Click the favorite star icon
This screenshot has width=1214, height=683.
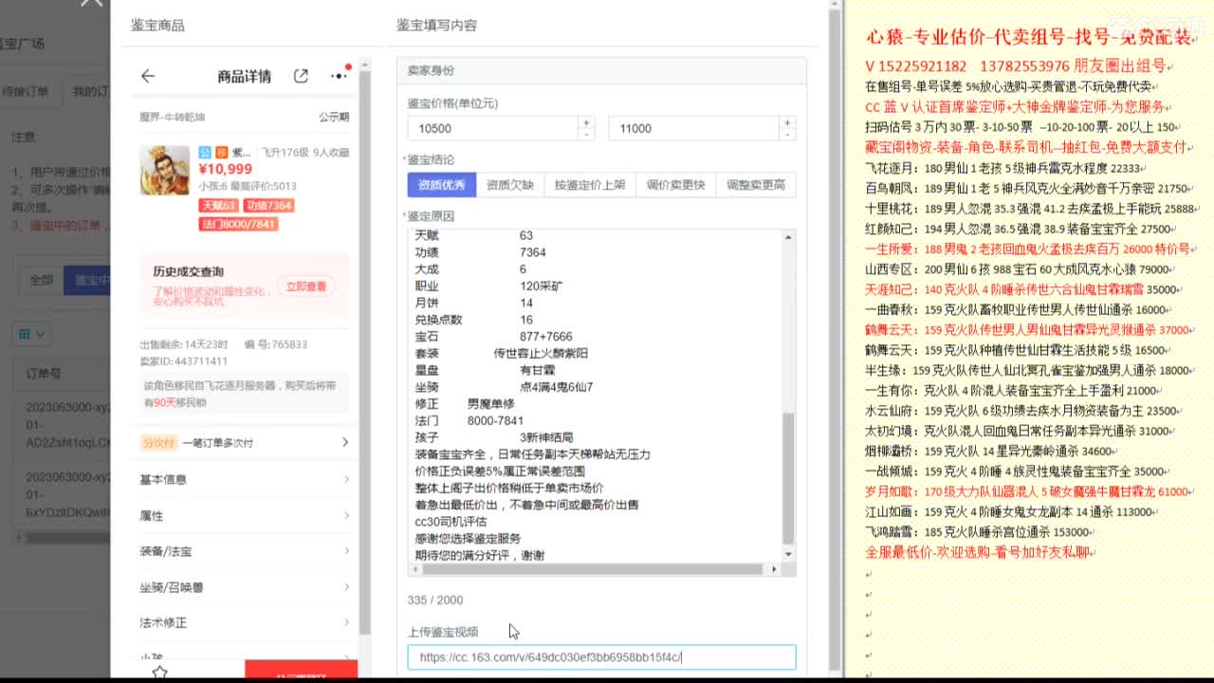(x=159, y=672)
